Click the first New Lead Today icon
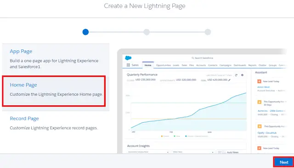294x168 pixels. [259, 81]
